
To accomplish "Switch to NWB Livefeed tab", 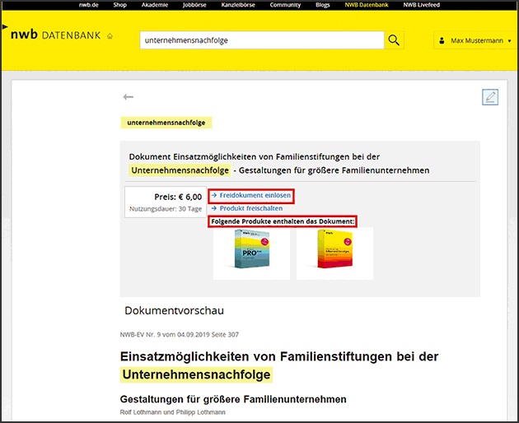I will 422,6.
